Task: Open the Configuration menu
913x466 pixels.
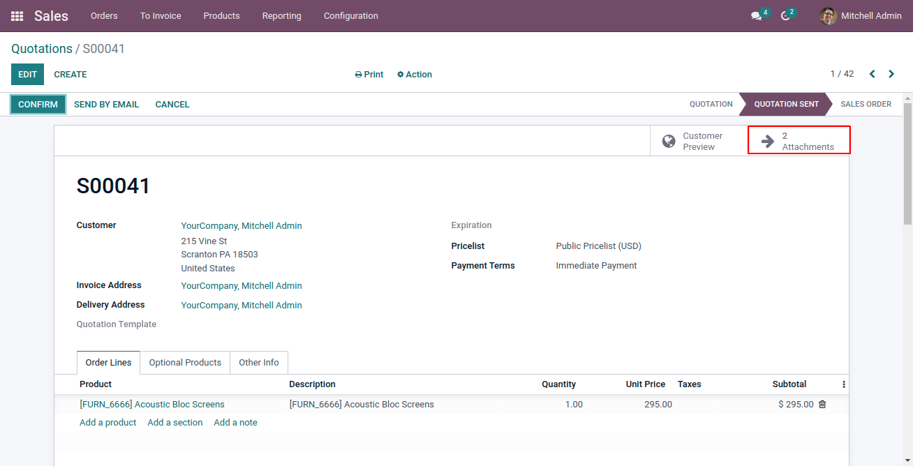Action: point(351,16)
